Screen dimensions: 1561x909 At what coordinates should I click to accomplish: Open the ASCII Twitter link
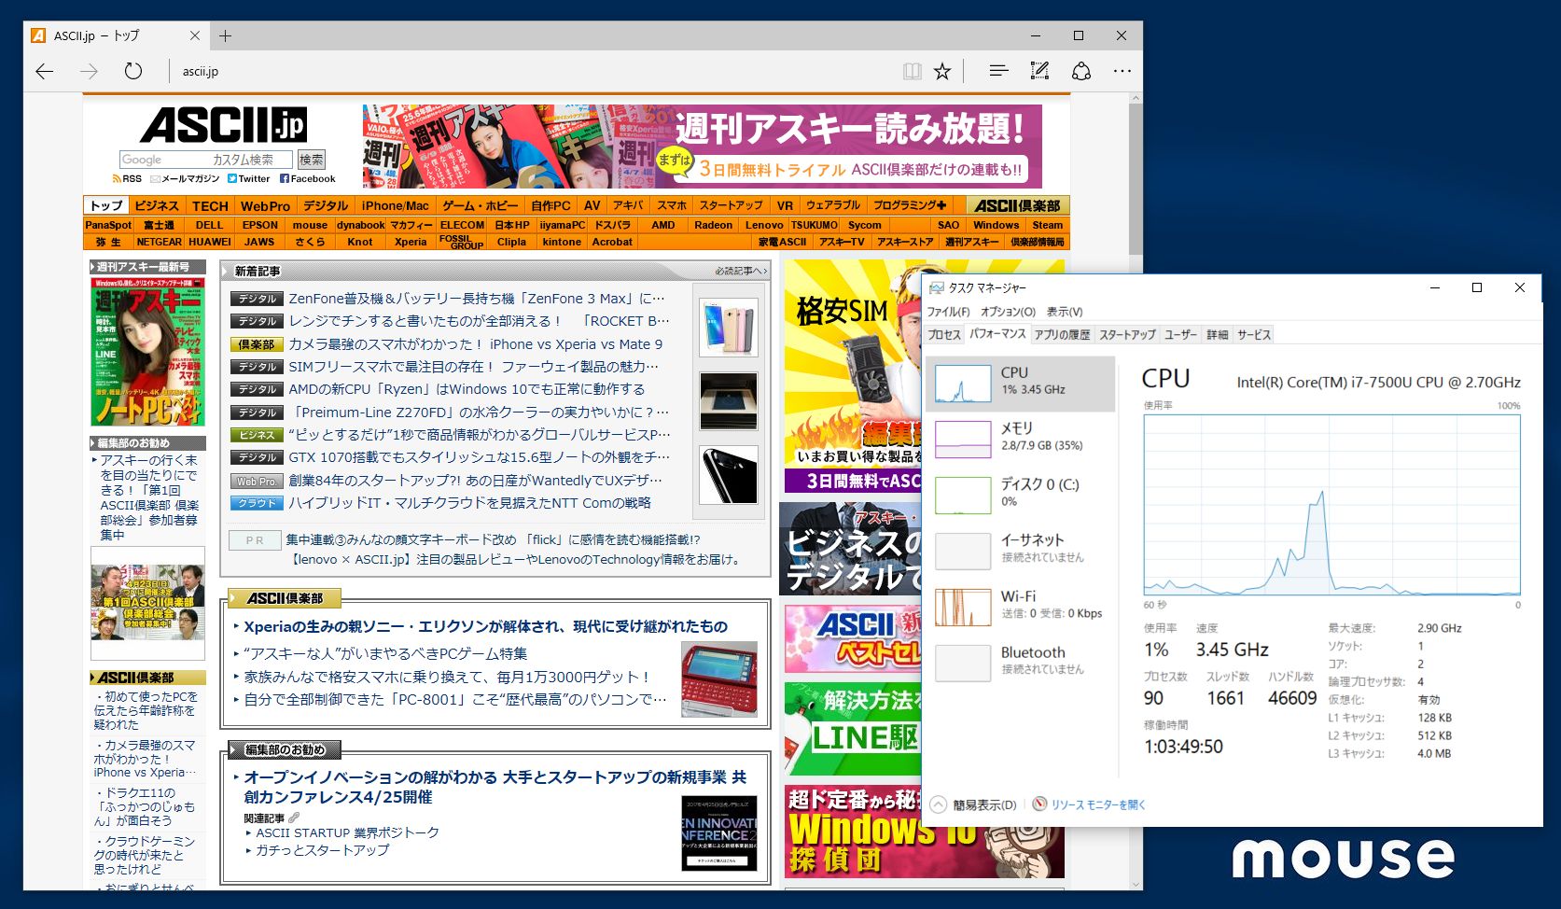[x=249, y=178]
